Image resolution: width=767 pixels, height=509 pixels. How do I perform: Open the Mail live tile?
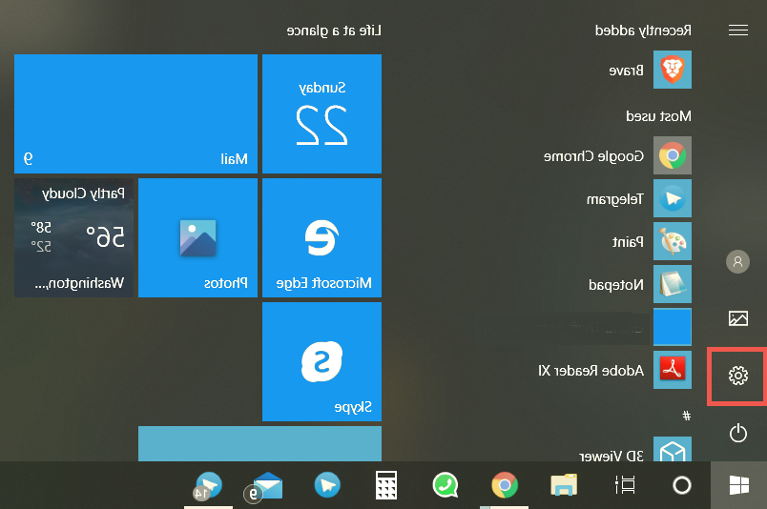point(135,113)
